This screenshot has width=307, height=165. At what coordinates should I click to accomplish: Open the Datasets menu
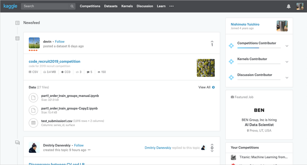[111, 6]
